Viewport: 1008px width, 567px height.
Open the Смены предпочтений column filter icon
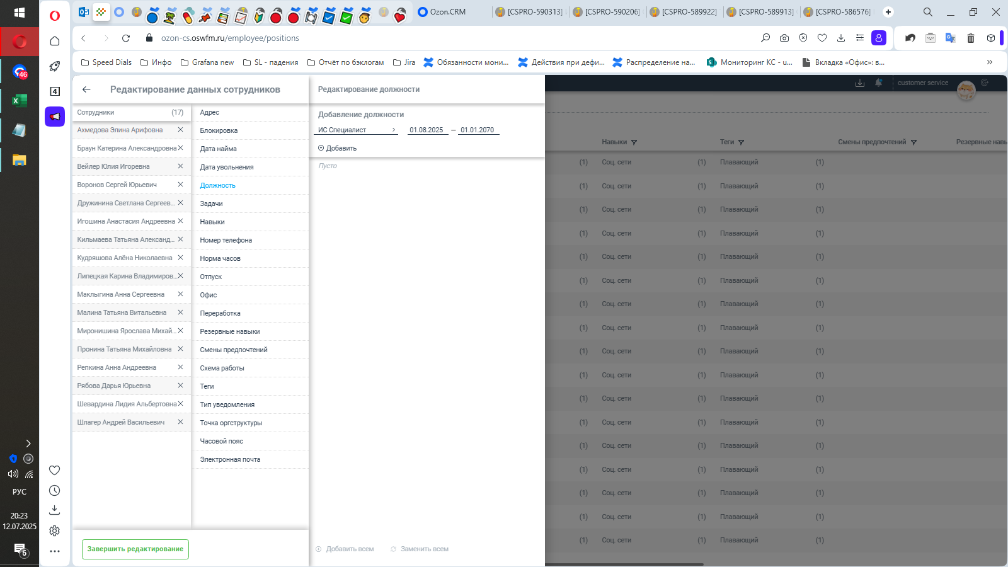pos(913,142)
